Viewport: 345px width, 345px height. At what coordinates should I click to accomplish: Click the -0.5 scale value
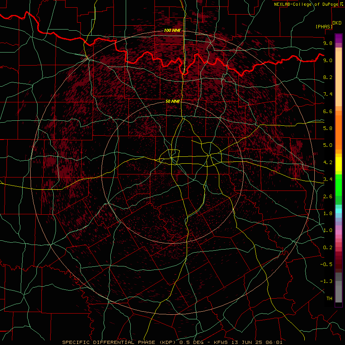click(326, 264)
